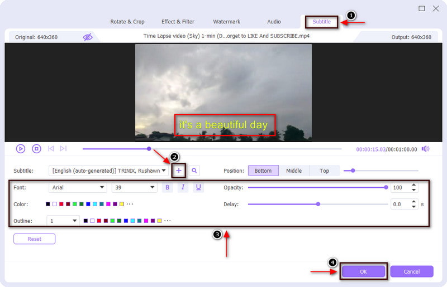Pick yellow in the Outline row
Screen dimensions: 447x287
(x=159, y=221)
